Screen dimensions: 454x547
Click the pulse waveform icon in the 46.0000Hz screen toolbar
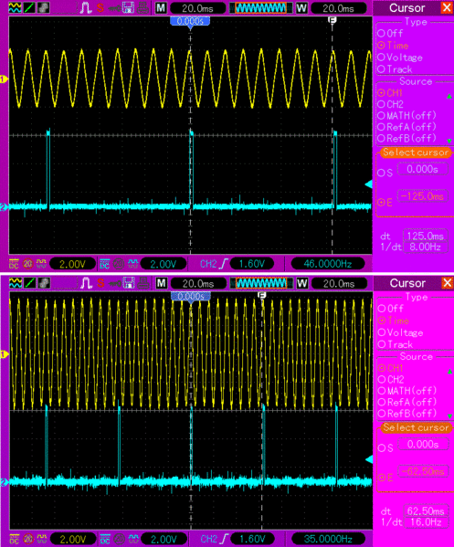coord(86,7)
